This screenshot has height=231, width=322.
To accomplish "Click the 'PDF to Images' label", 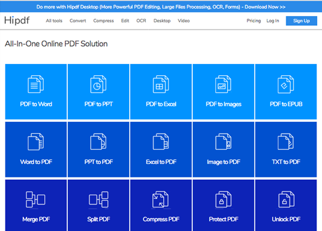I will click(x=223, y=104).
